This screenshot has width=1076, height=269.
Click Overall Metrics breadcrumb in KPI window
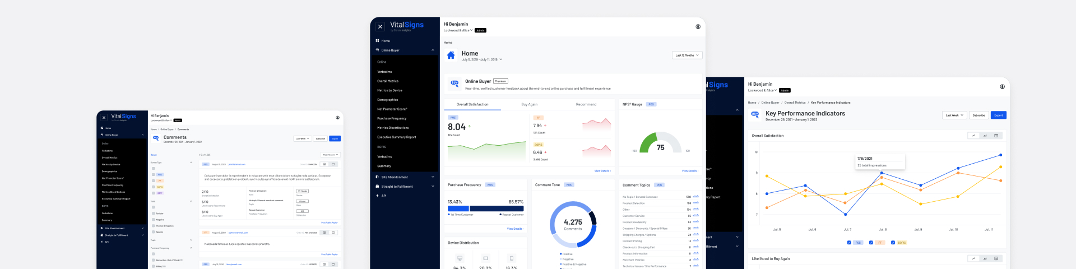coord(795,103)
